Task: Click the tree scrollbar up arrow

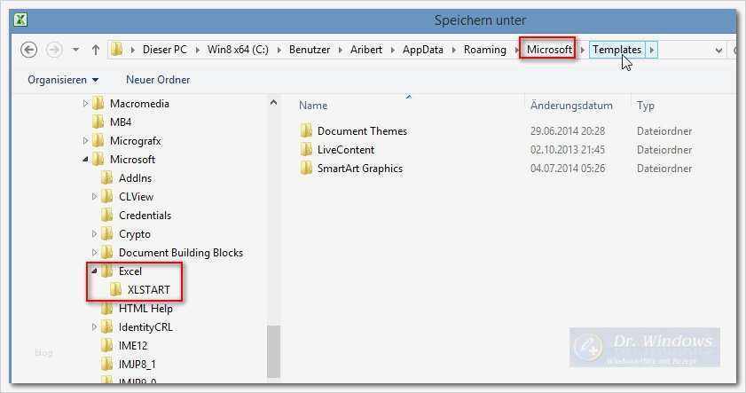Action: (x=273, y=102)
